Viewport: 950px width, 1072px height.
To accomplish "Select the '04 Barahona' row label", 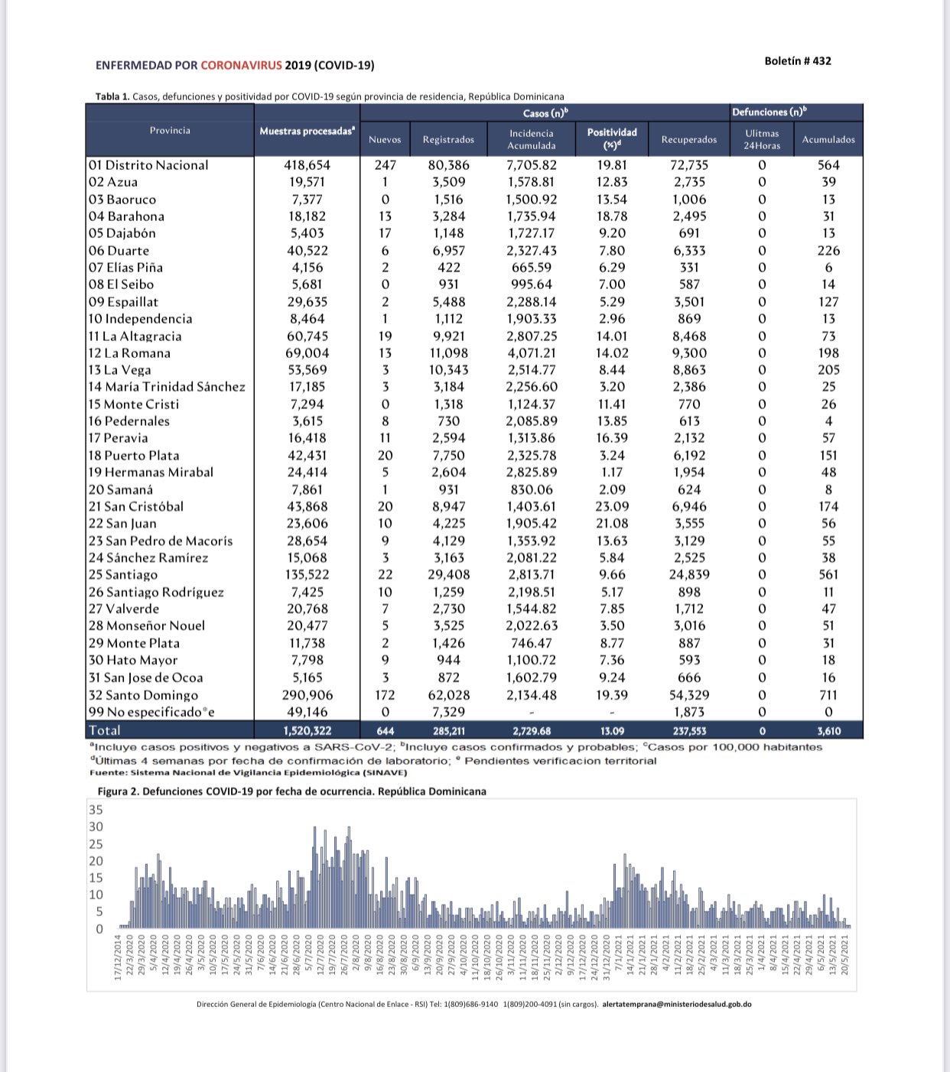I will [x=126, y=216].
